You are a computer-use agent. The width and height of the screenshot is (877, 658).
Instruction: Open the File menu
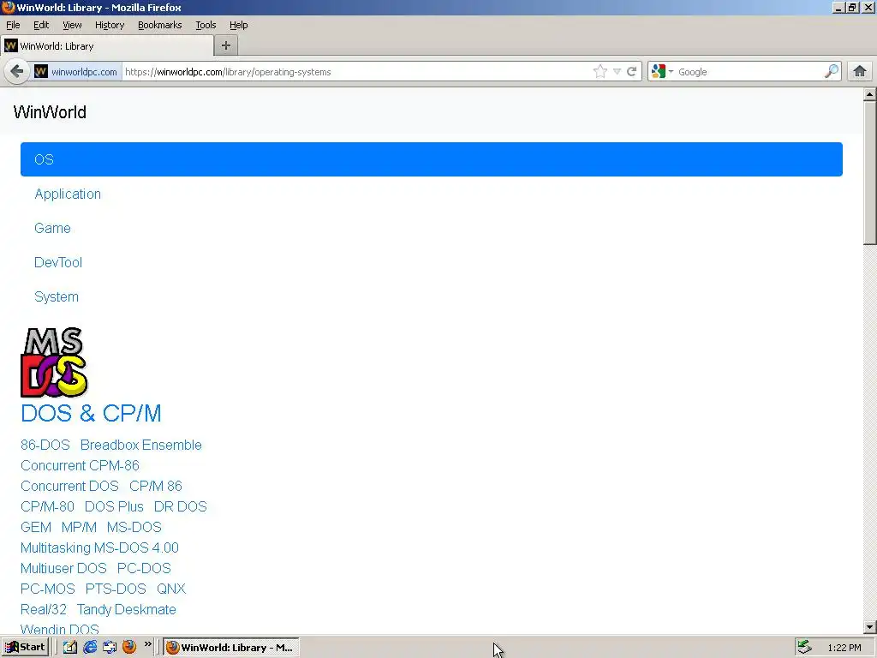[x=13, y=25]
